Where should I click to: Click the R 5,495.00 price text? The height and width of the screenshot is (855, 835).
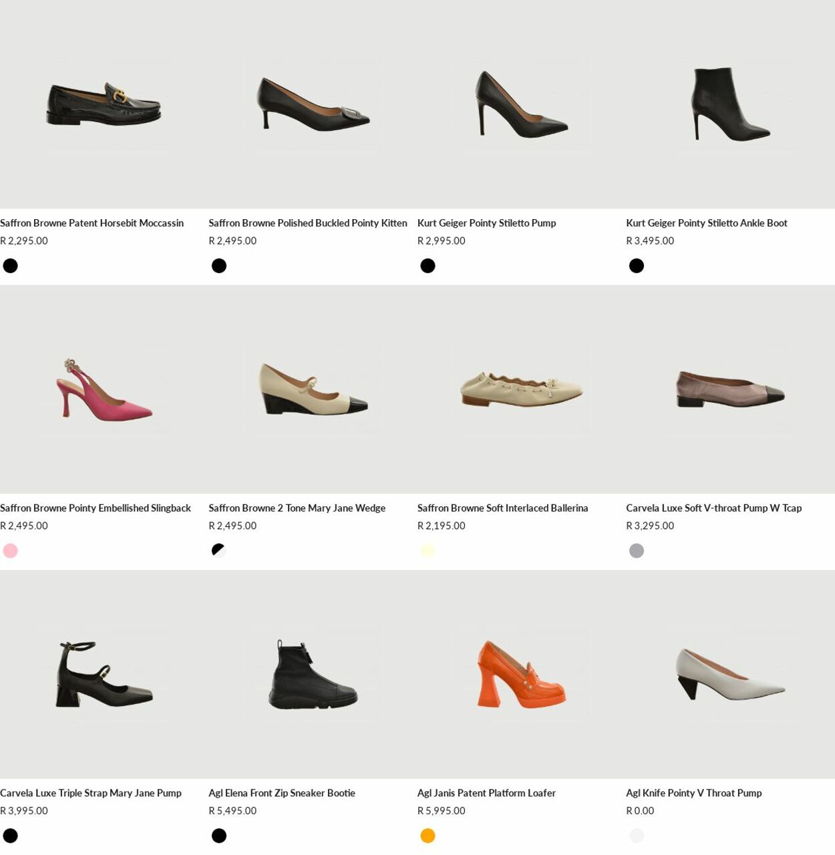(232, 812)
